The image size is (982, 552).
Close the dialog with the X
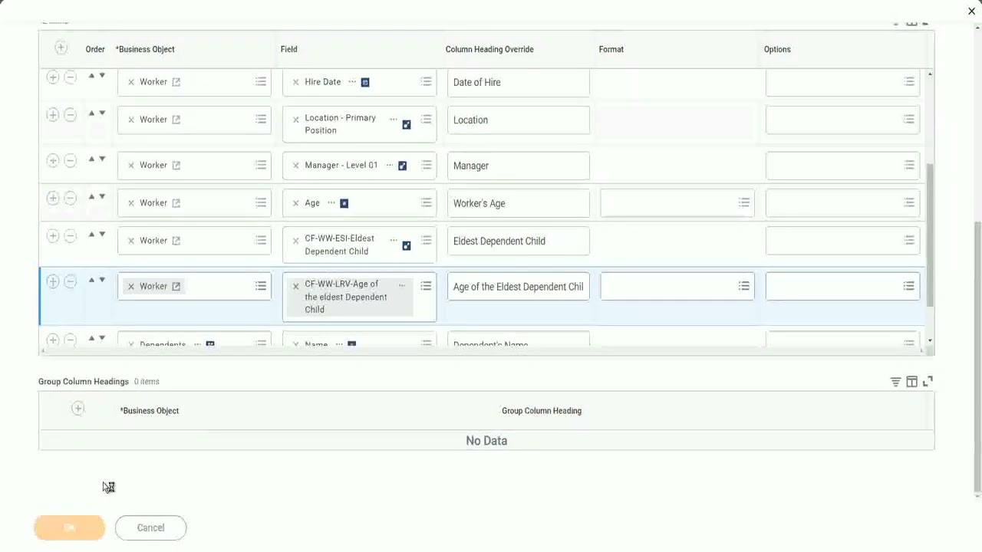(971, 11)
